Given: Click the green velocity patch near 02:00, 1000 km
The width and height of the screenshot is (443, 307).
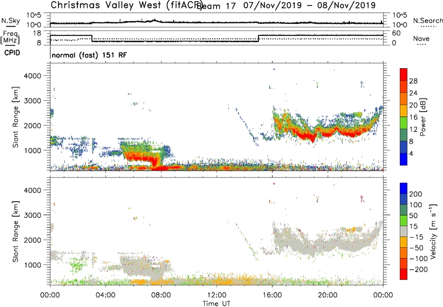Looking at the screenshot, I should pyautogui.click(x=76, y=265).
